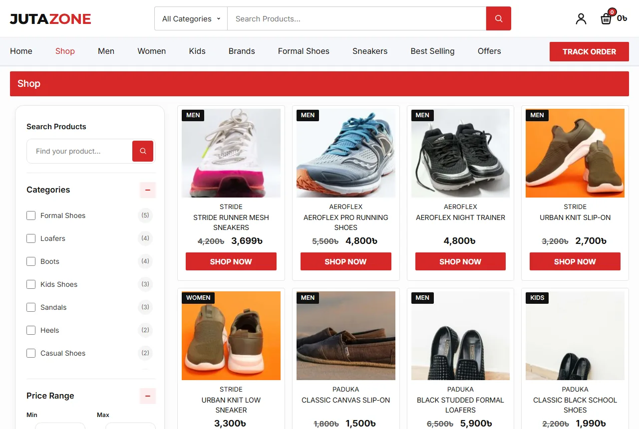Click Shop Now for Aeroflex Night Trainer
Screen dimensions: 639x429
click(460, 261)
